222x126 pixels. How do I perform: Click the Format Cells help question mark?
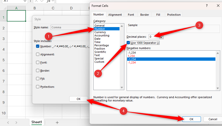pyautogui.click(x=207, y=5)
